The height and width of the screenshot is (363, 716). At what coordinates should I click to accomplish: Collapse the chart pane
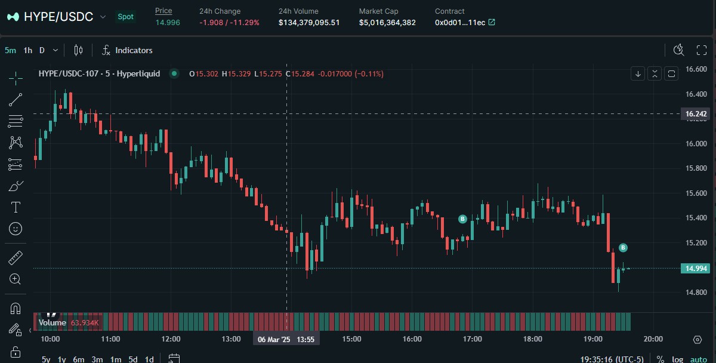(x=655, y=74)
